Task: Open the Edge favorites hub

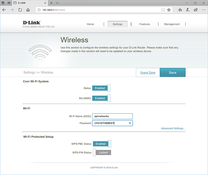Action: [x=180, y=10]
